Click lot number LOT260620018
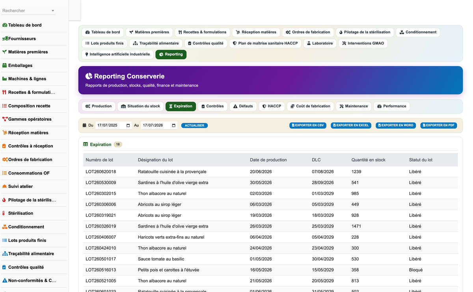Viewport: 473px width, 292px height. pos(101,172)
